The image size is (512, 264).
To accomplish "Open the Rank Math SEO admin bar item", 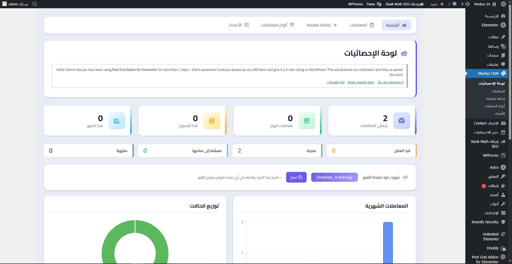I will click(x=405, y=4).
